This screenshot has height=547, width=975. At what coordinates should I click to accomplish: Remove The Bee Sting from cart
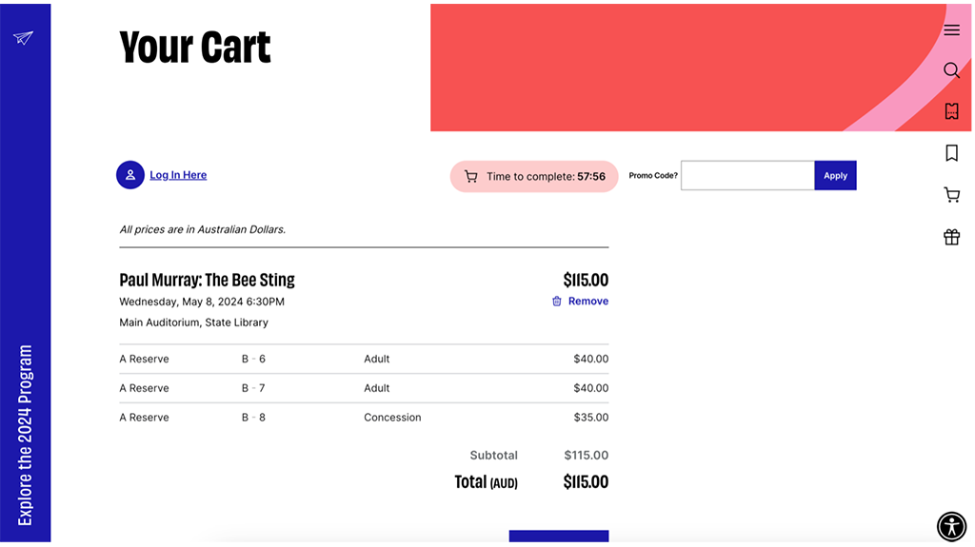point(587,302)
